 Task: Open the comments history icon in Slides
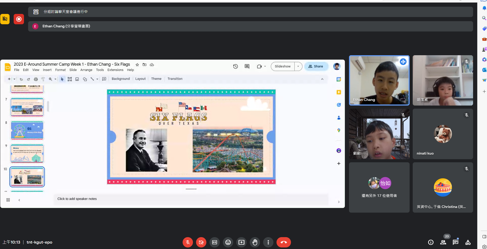point(247,66)
